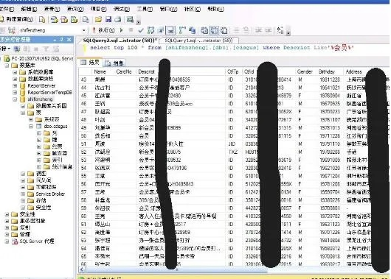391x279 pixels.
Task: Switch to the SQLQuery2.sql tab
Action: [x=120, y=40]
